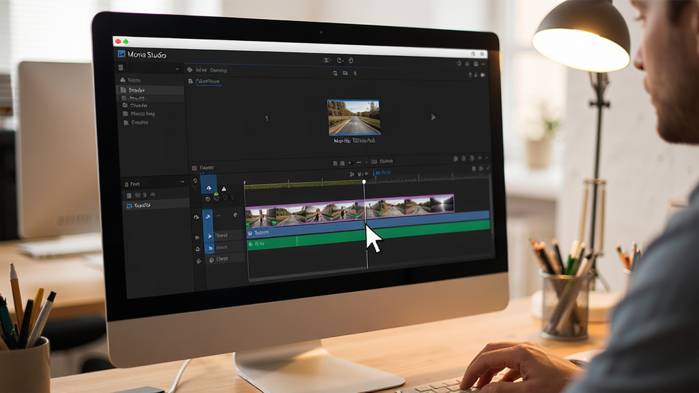Click the diamond icon on the video track header
The image size is (699, 393).
[x=236, y=215]
